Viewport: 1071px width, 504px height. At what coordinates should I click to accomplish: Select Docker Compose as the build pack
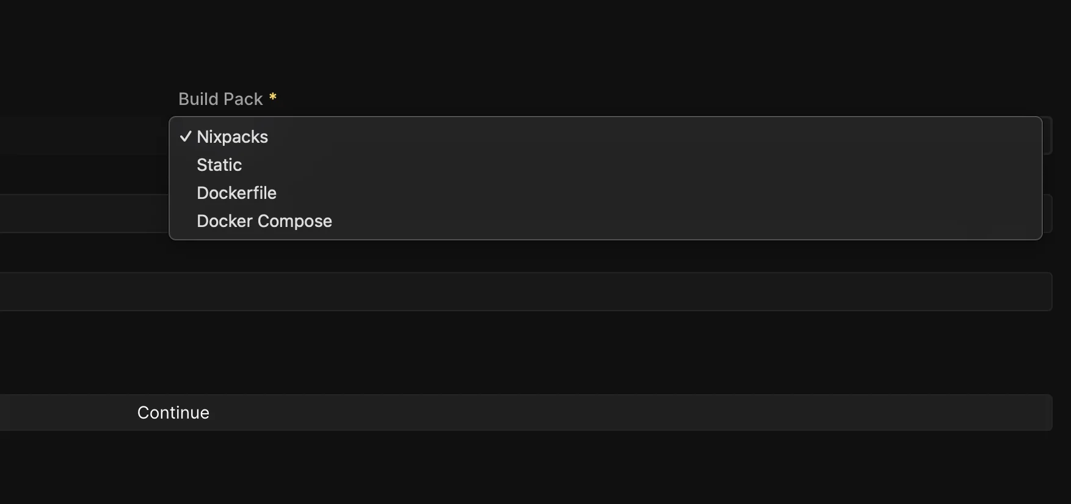(x=264, y=221)
